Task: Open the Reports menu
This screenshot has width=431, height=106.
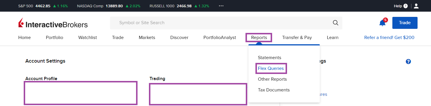Action: pyautogui.click(x=259, y=38)
